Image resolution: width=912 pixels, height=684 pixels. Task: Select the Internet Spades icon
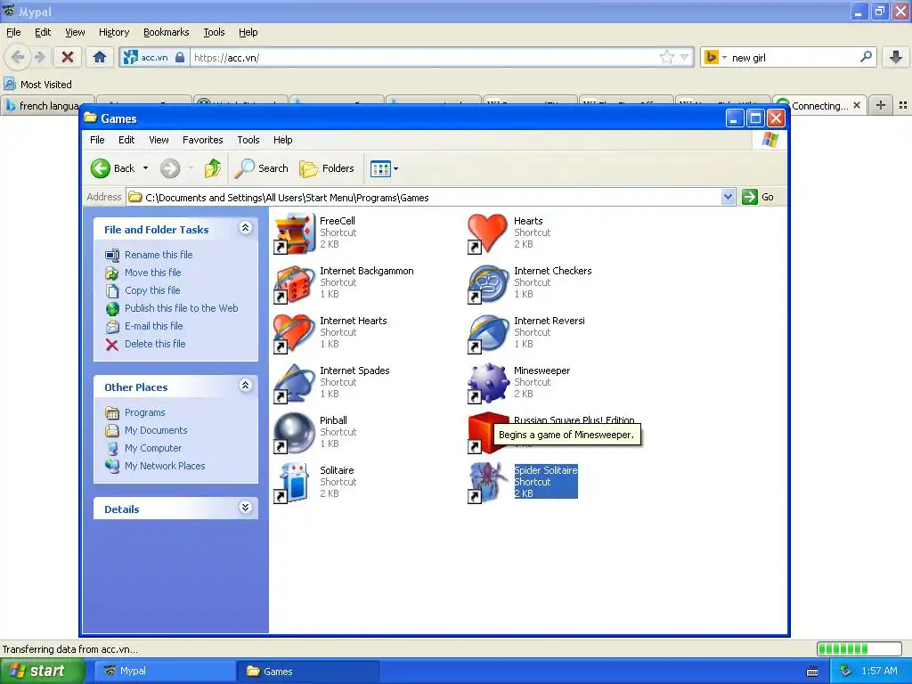coord(294,384)
